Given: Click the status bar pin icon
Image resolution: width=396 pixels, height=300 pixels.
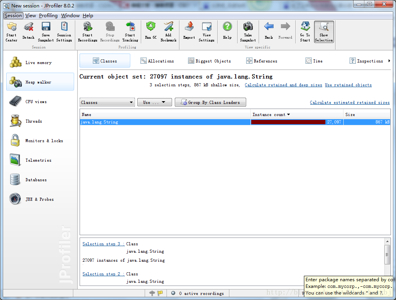Looking at the screenshot, I should (152, 293).
